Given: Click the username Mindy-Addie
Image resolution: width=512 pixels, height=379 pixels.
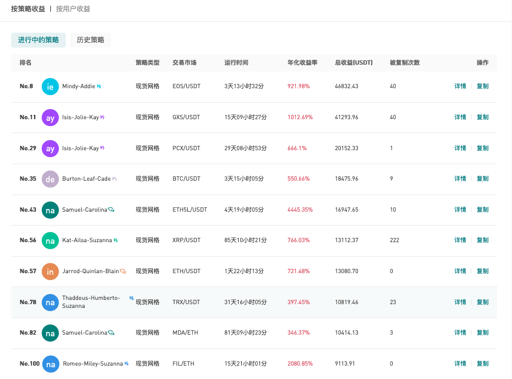Looking at the screenshot, I should point(79,86).
